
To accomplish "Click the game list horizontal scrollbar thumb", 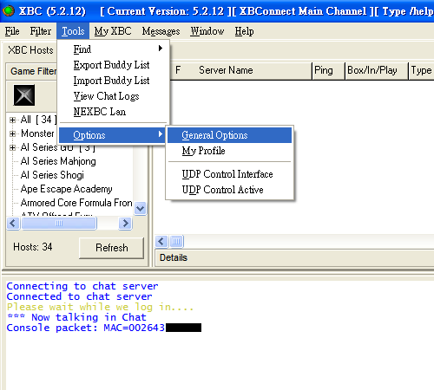I will [x=59, y=224].
